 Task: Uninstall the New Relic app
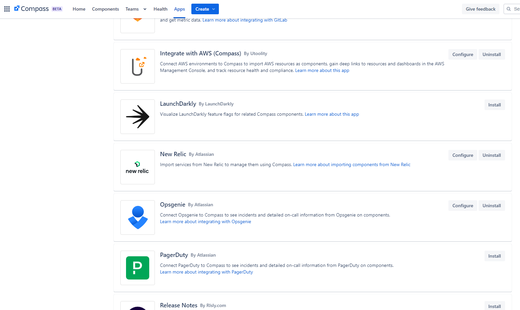tap(491, 155)
